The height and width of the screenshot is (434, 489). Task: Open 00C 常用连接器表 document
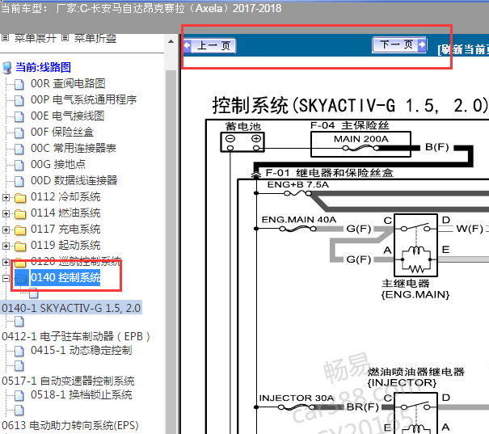(x=74, y=148)
